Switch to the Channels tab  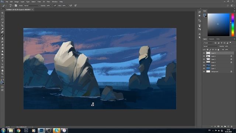click(x=211, y=39)
